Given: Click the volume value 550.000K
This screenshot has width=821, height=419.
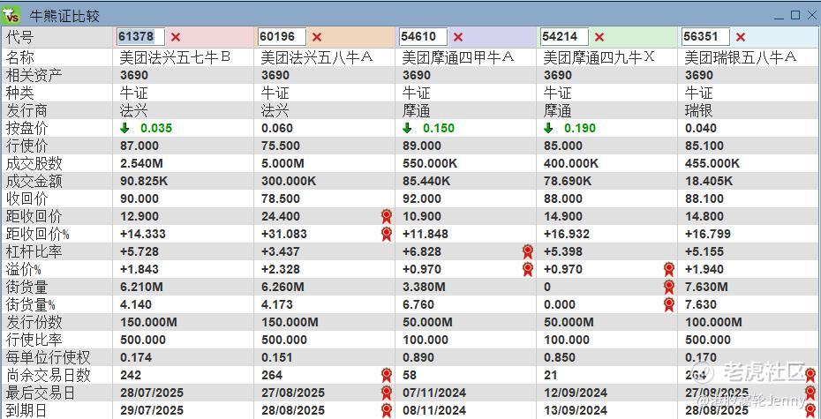Looking at the screenshot, I should pos(430,164).
